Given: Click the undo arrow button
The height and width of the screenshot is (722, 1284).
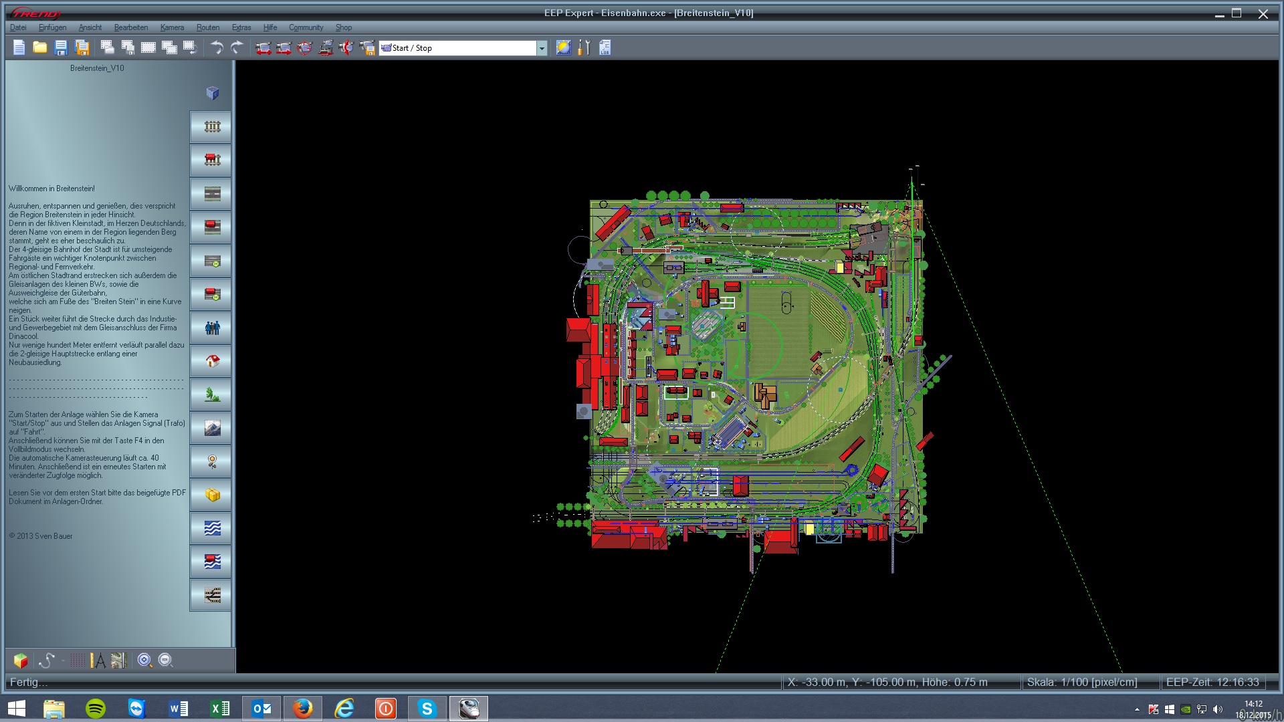Looking at the screenshot, I should [x=216, y=47].
